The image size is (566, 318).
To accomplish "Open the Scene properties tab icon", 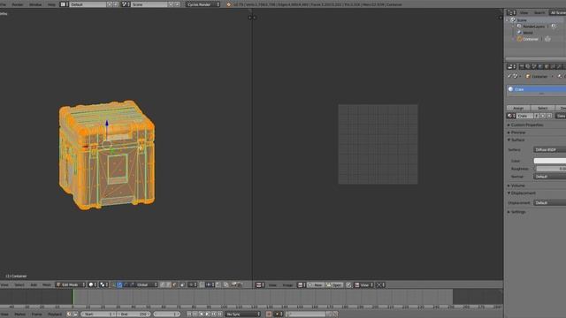I will pos(534,67).
